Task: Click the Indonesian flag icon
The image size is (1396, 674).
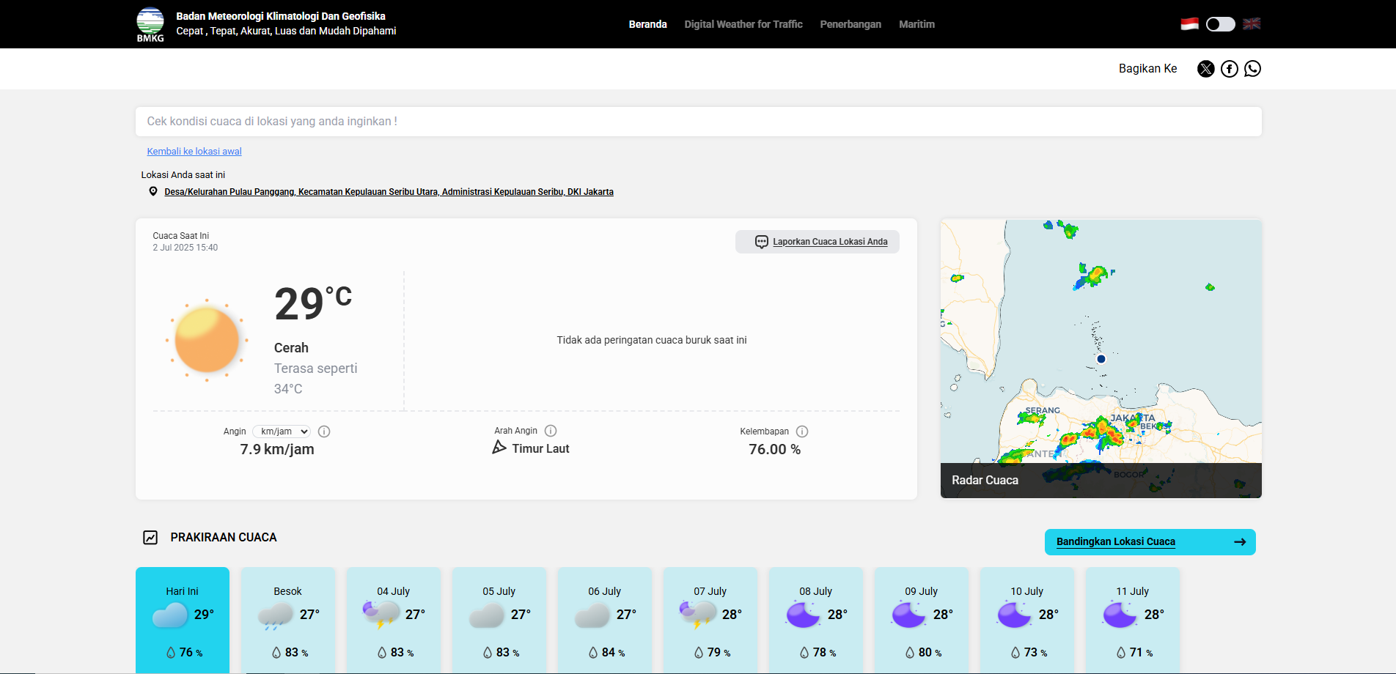Action: click(x=1189, y=24)
